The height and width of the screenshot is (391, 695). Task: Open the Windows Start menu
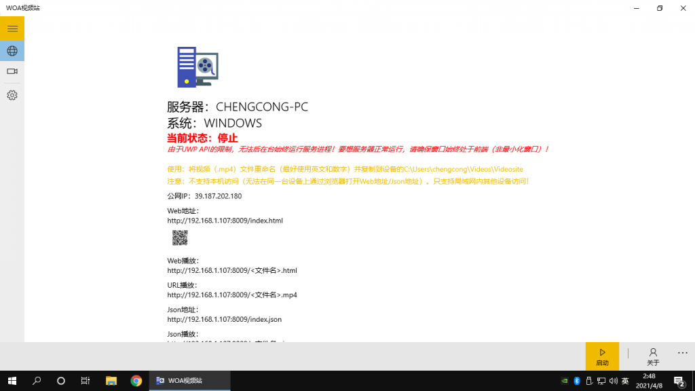tap(12, 381)
